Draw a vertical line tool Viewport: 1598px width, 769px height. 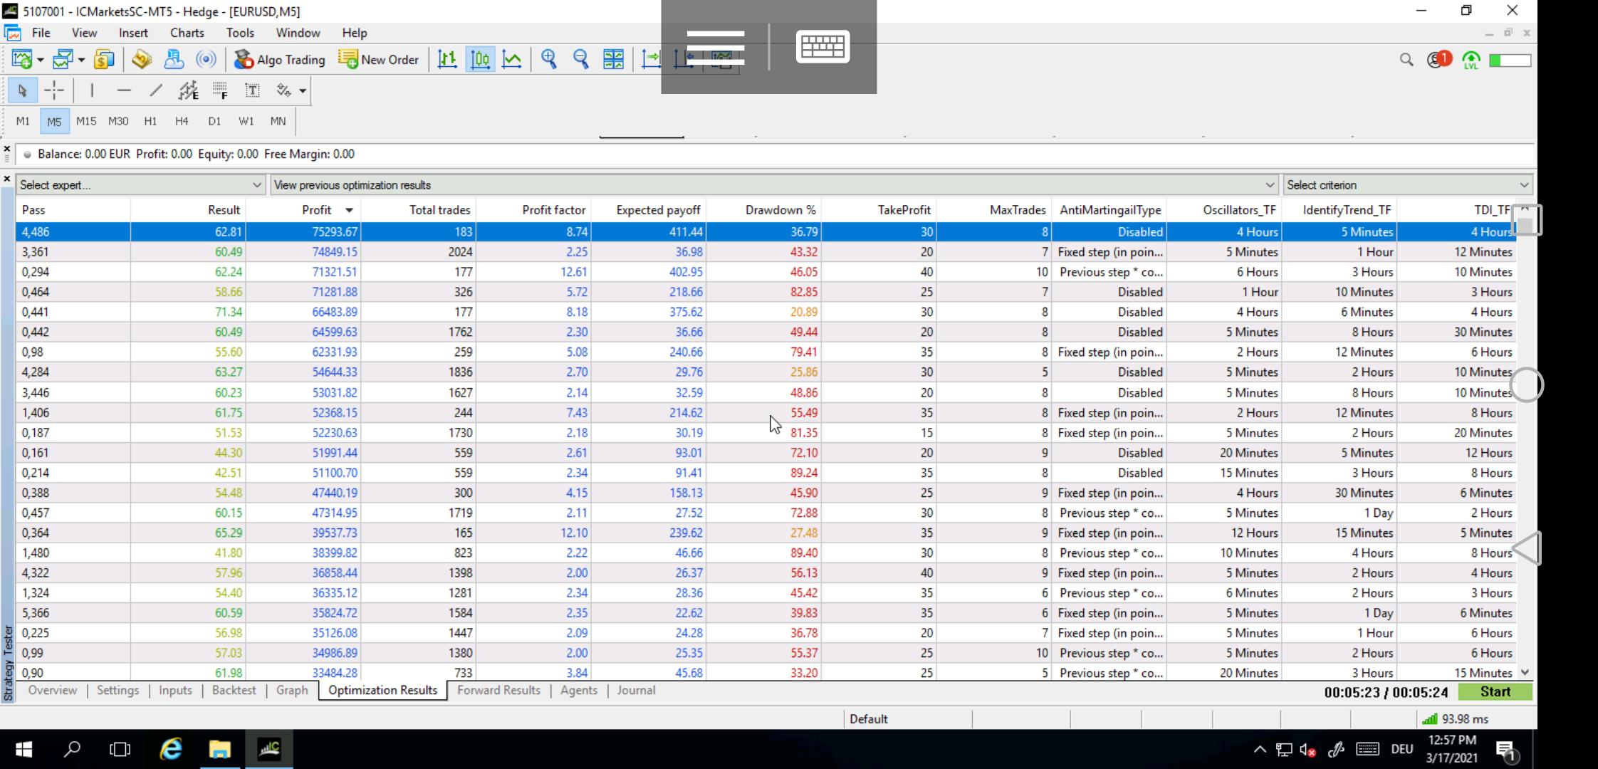pos(92,90)
